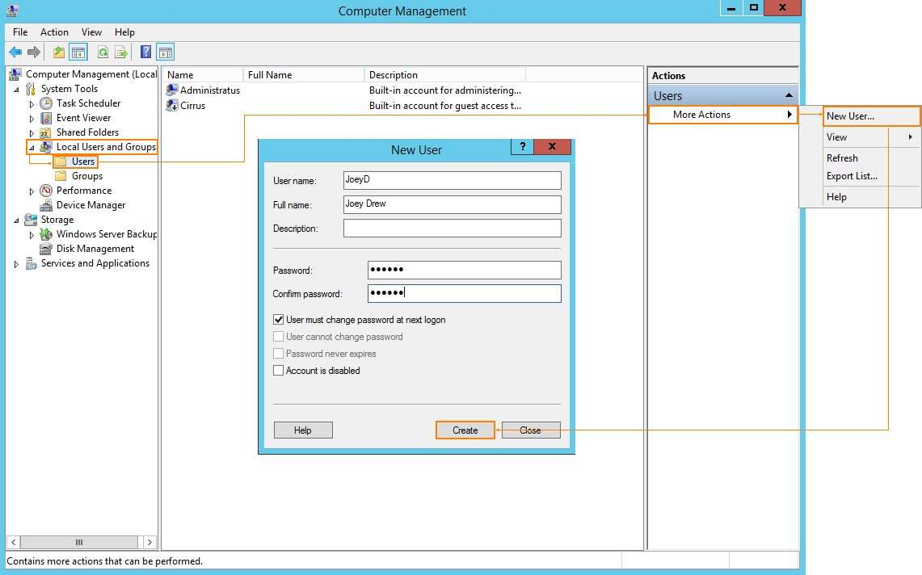The height and width of the screenshot is (575, 922).
Task: Click the Up One Level folder icon
Action: click(58, 52)
